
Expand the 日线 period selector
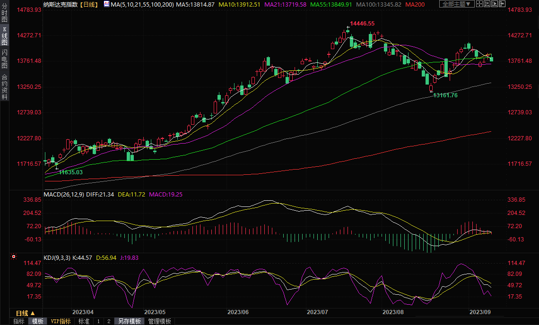(26, 313)
